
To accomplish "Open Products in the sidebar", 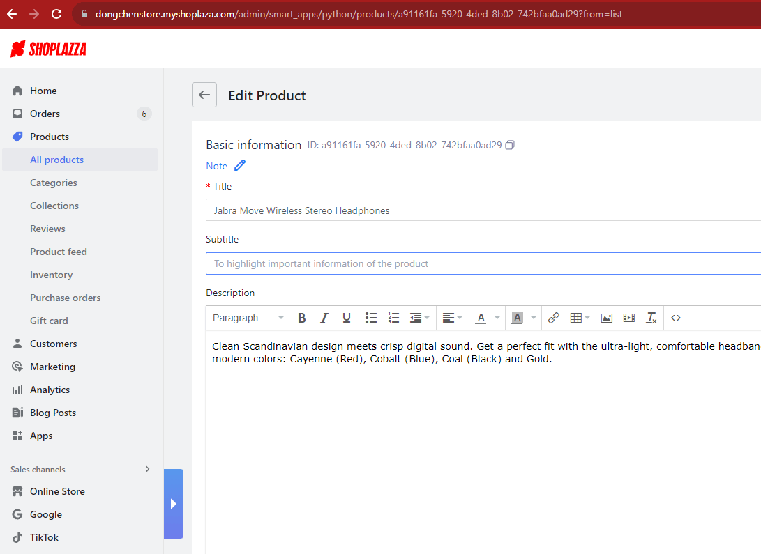I will coord(50,137).
